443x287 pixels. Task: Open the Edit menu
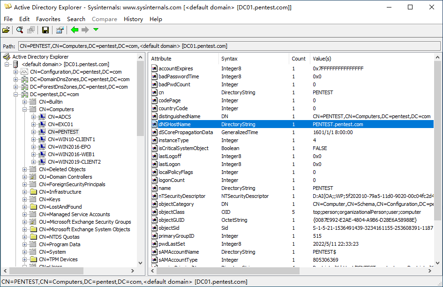[x=24, y=19]
